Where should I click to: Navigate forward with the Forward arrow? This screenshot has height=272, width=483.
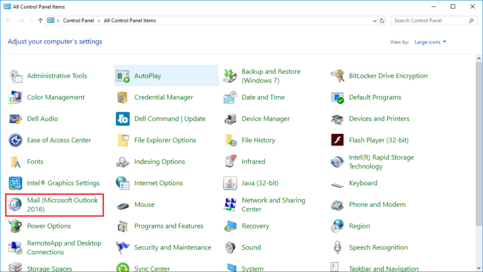21,21
